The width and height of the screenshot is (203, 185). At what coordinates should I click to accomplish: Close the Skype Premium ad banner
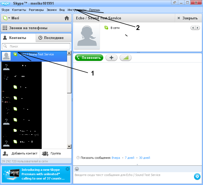[x=68, y=169]
